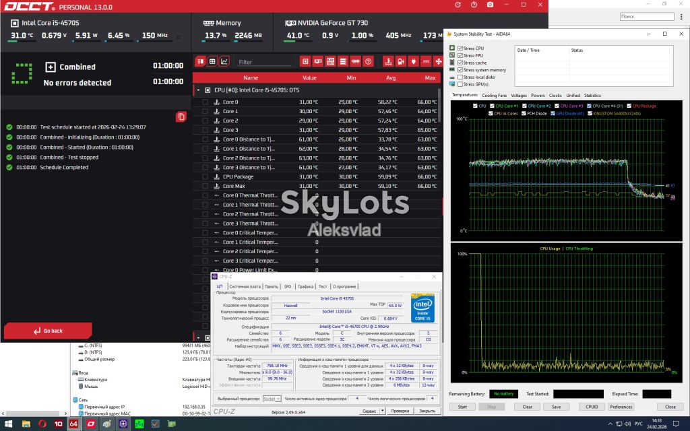Click the Clear button in AIDA64
Screen dimensions: 690x431
(527, 407)
